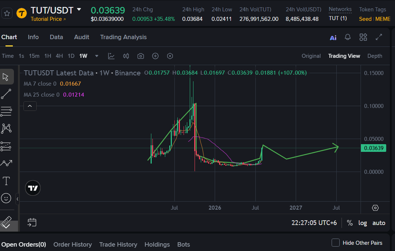Click the Seed token tag

click(365, 19)
